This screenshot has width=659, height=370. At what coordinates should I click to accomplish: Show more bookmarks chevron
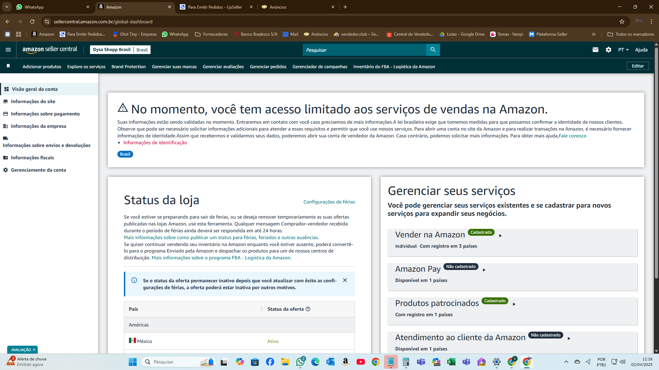(x=594, y=34)
